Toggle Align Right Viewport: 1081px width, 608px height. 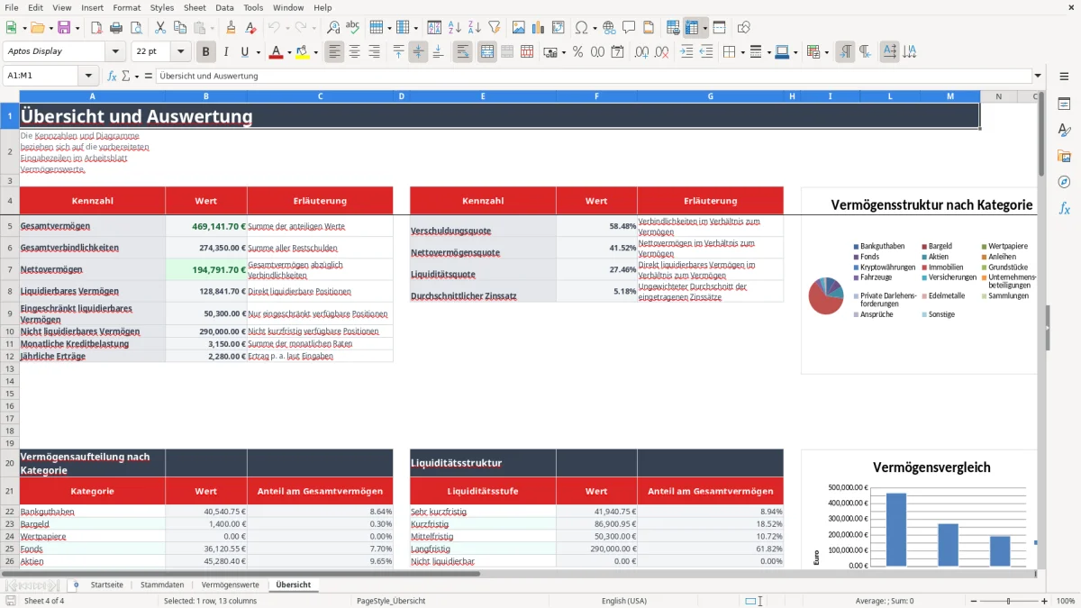point(374,52)
